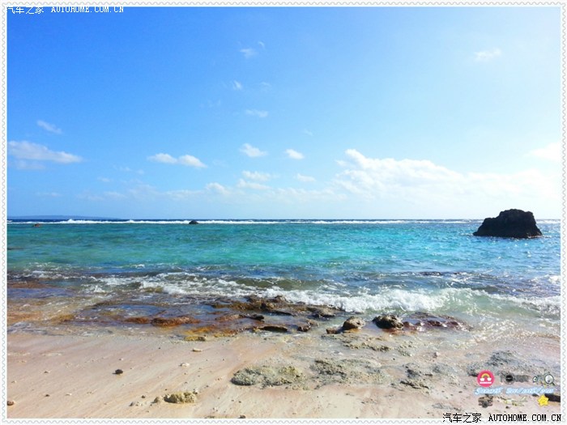Click the pink rainbow sticker icon

(485, 378)
